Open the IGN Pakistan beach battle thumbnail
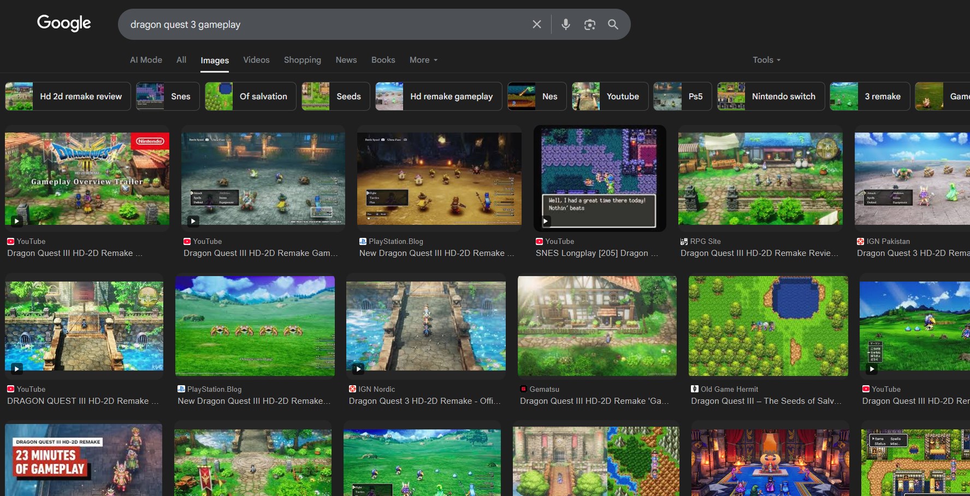 point(912,178)
